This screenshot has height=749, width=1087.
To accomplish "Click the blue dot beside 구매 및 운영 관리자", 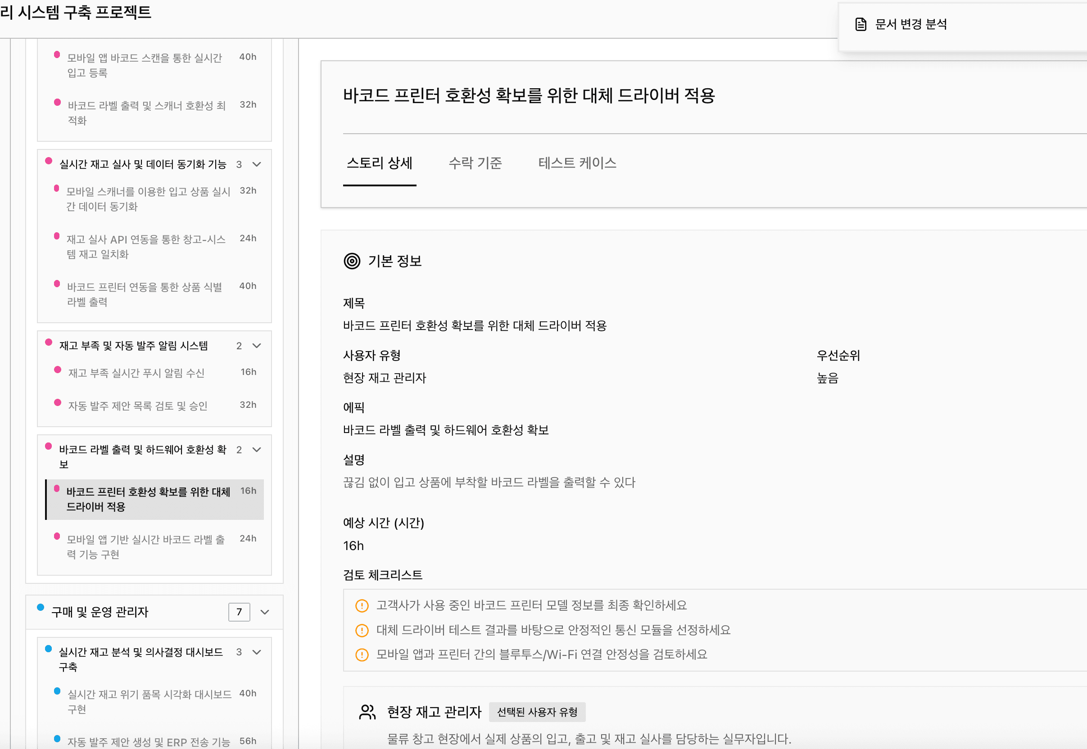I will [x=41, y=607].
